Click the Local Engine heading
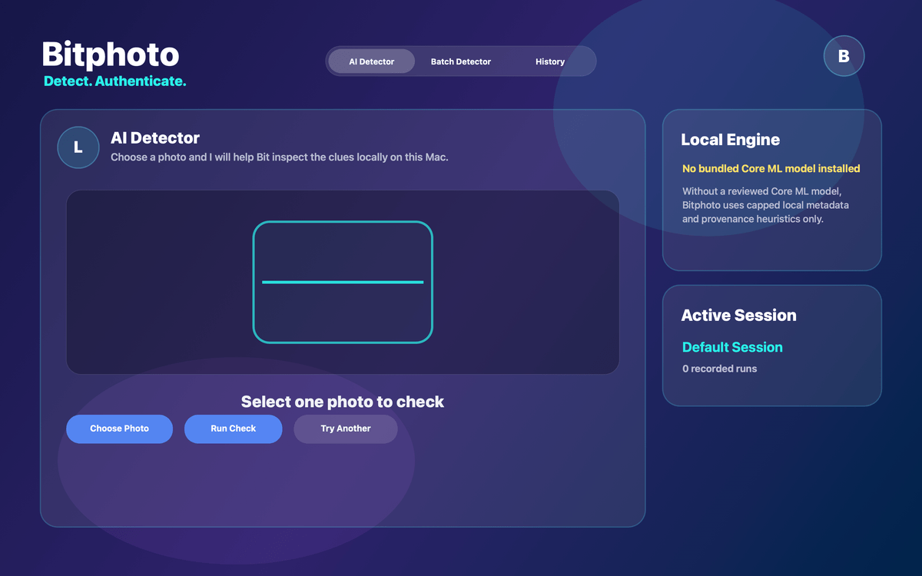Viewport: 922px width, 576px height. [x=730, y=140]
